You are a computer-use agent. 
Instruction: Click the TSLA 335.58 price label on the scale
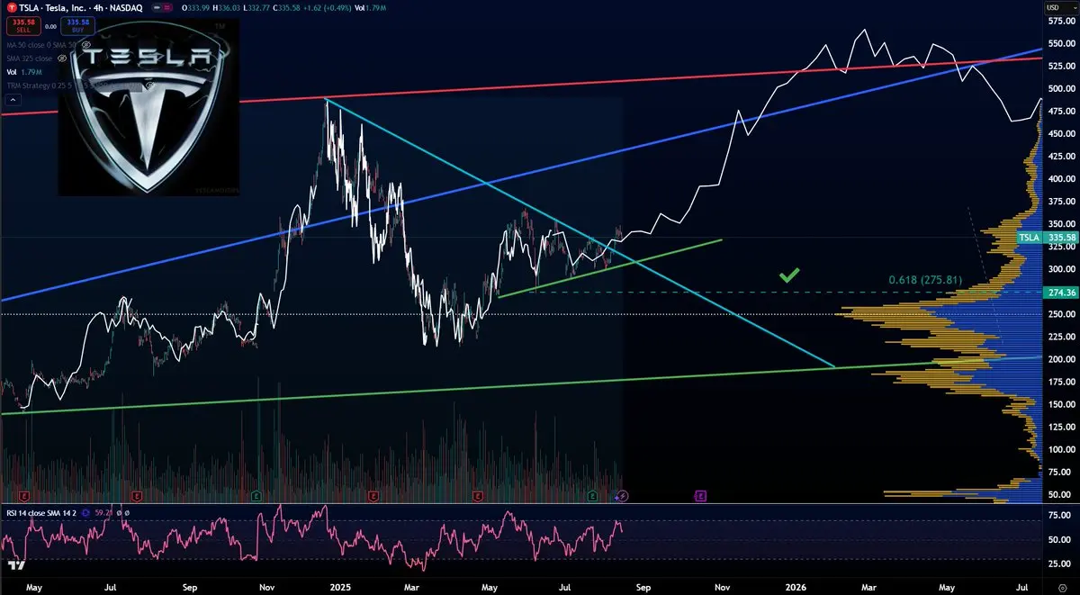(1048, 238)
